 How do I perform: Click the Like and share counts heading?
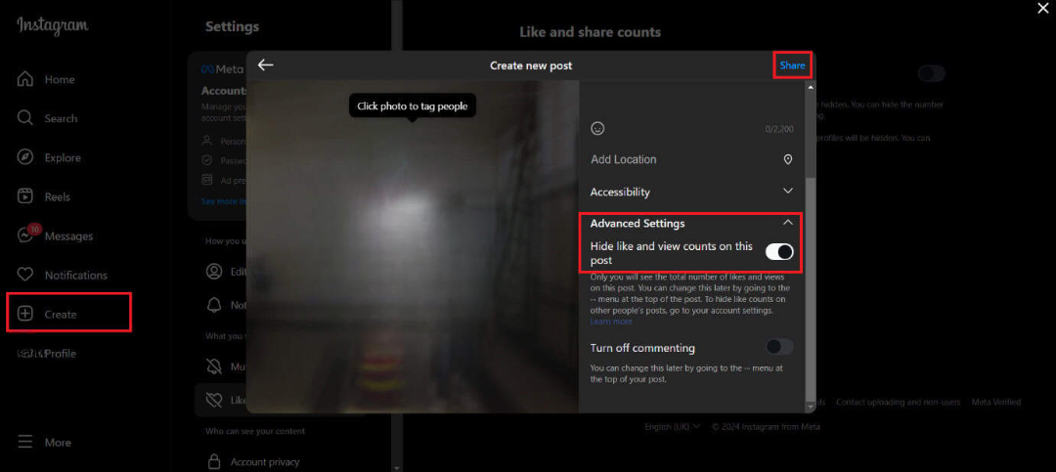(590, 31)
